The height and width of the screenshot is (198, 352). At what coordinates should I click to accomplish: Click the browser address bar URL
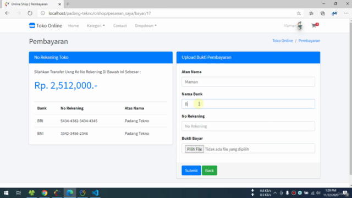[100, 13]
